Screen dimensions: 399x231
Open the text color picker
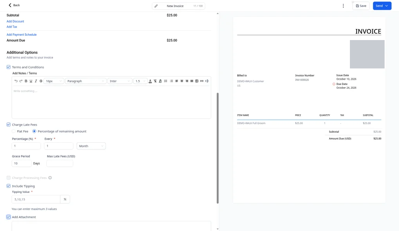pyautogui.click(x=150, y=81)
